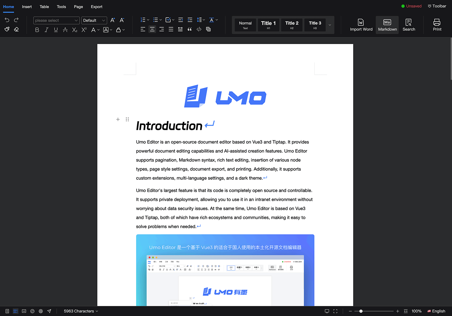Click the Import Word button
Image resolution: width=452 pixels, height=316 pixels.
361,25
